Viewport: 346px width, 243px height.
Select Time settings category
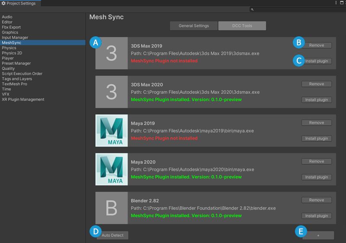click(42, 89)
